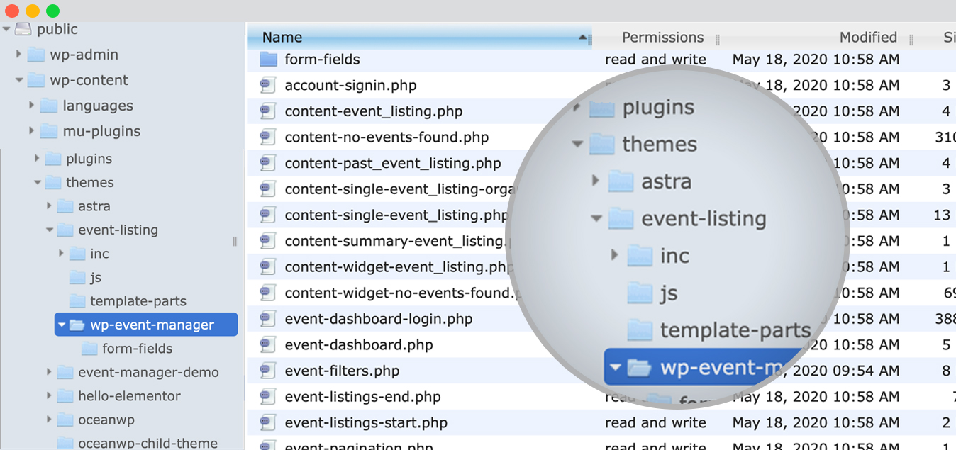
Task: Click the form-fields folder icon in file list
Action: pyautogui.click(x=268, y=60)
